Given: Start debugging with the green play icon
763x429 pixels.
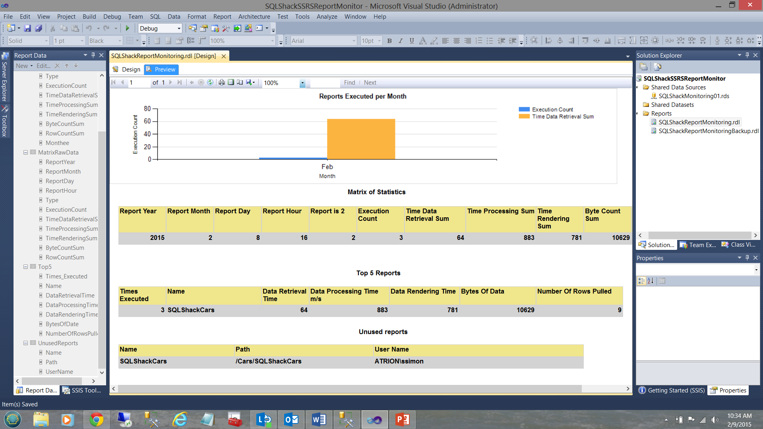Looking at the screenshot, I should coord(128,28).
